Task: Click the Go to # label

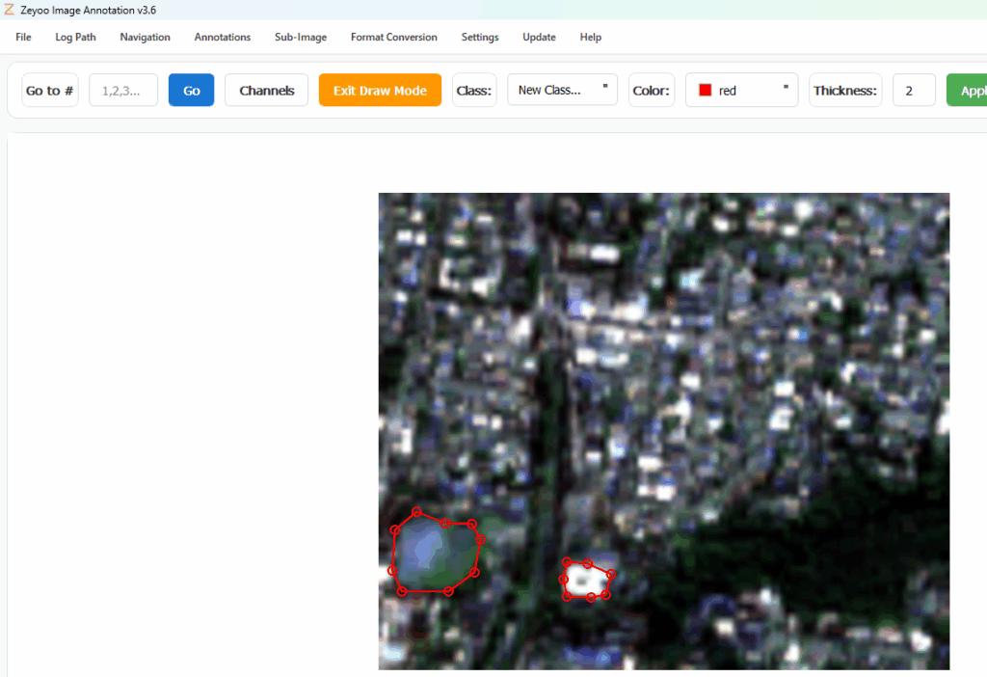Action: coord(50,91)
